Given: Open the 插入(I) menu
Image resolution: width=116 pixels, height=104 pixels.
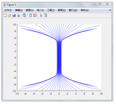Looking at the screenshot, I should coord(40,10).
